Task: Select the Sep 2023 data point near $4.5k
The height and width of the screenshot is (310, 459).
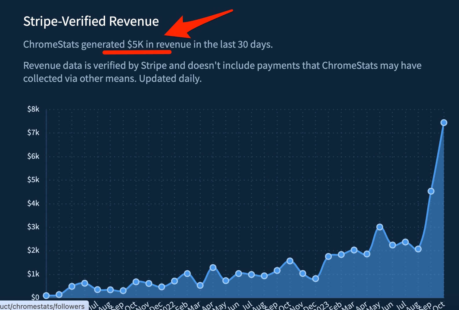Action: pyautogui.click(x=431, y=191)
